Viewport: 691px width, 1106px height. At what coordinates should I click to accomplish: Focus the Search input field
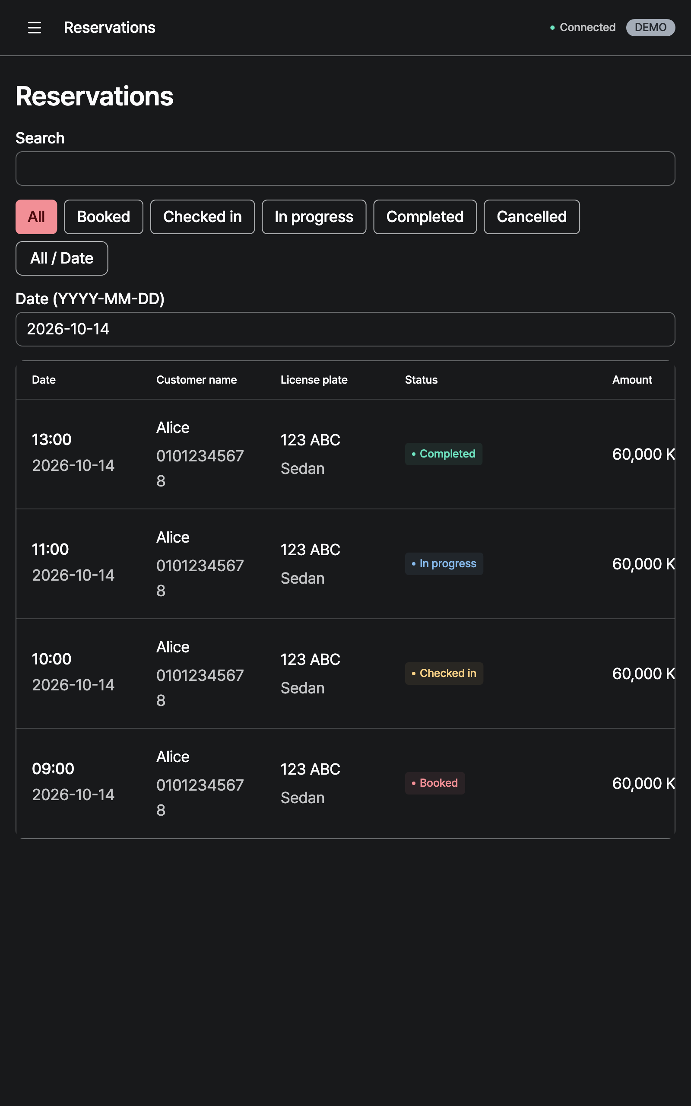click(345, 168)
